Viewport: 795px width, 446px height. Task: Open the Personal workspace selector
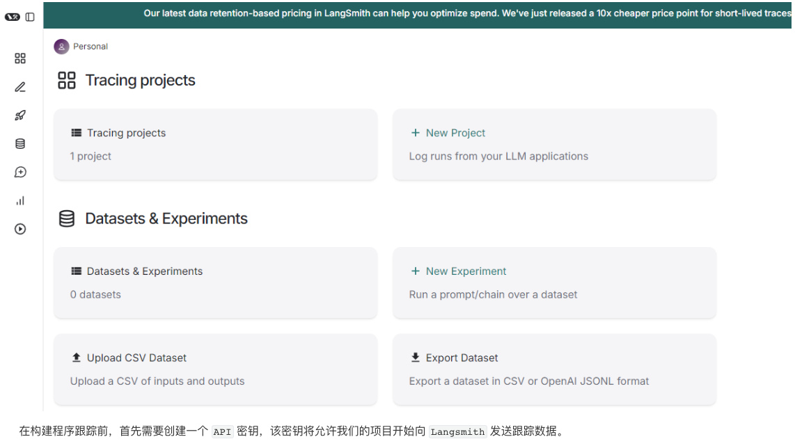pyautogui.click(x=90, y=47)
